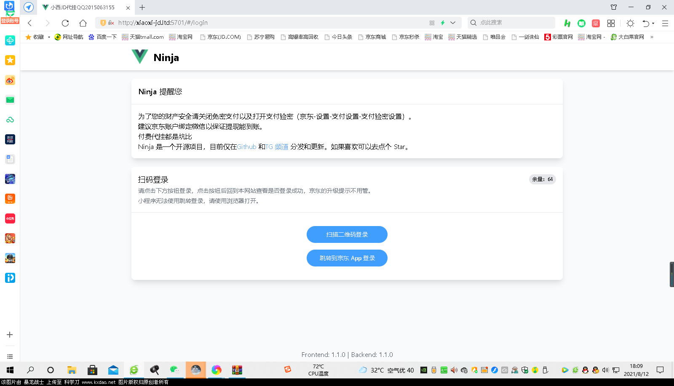Click the browser compass logo icon
Viewport: 674px width, 386px height.
pos(29,7)
